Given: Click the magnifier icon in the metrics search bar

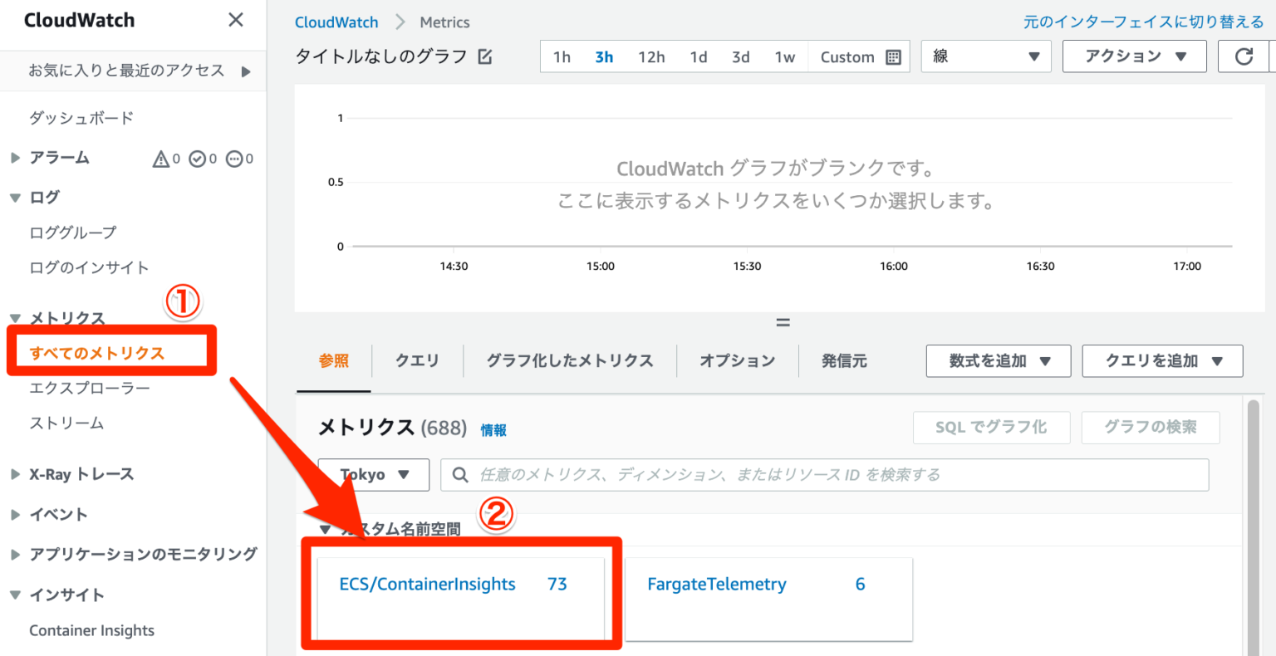Looking at the screenshot, I should 460,474.
